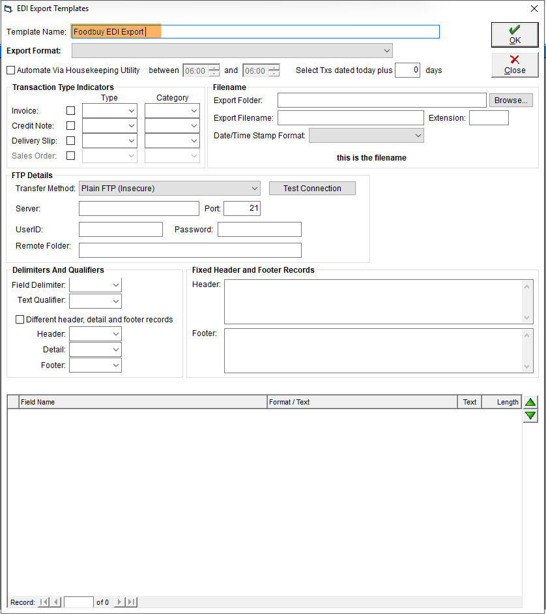Open the Invoice Type dropdown
546x614 pixels.
[x=109, y=111]
